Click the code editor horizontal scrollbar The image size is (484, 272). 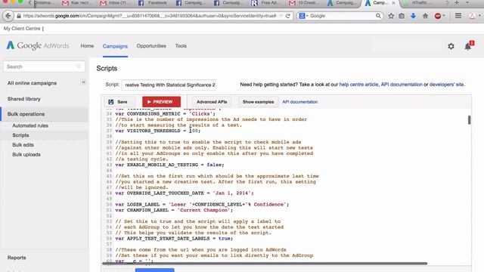pyautogui.click(x=265, y=264)
